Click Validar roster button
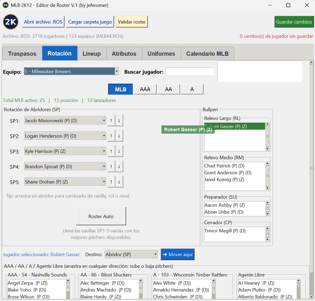 point(132,22)
